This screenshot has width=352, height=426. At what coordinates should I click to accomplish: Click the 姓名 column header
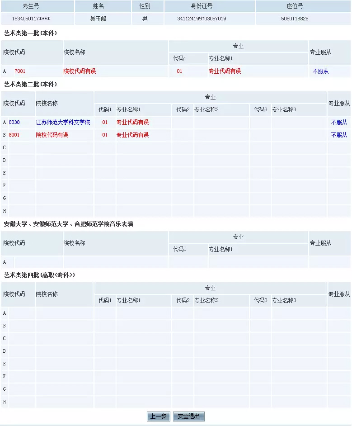tap(98, 6)
